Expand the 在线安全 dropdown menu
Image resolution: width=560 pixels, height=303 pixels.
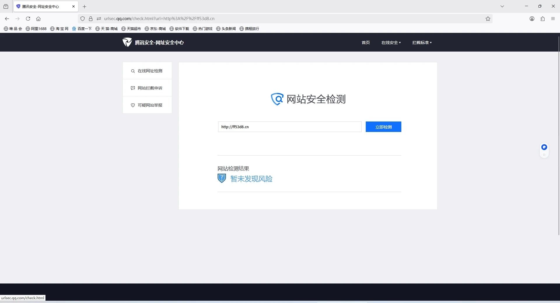click(x=391, y=43)
